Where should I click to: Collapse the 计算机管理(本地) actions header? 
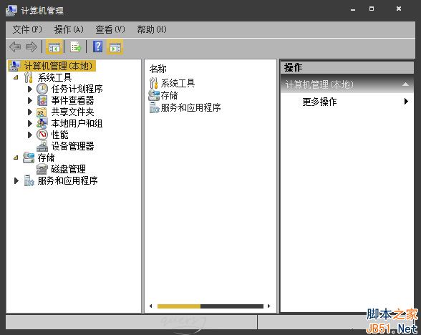[405, 84]
